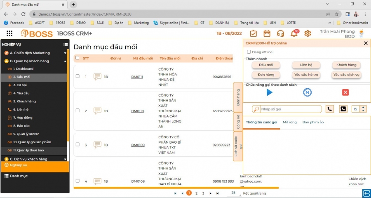Stop list calling with red X button
Image resolution: width=371 pixels, height=198 pixels.
(x=345, y=92)
